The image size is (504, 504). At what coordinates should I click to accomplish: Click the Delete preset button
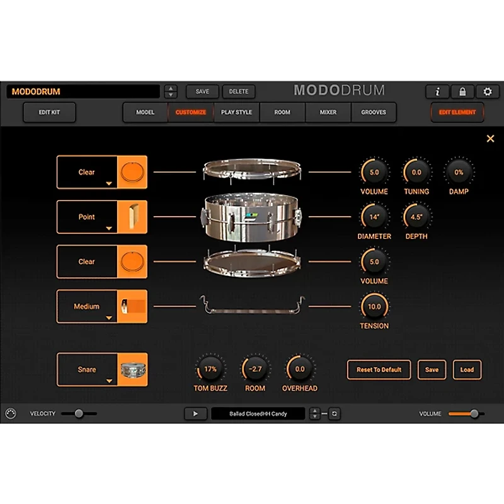239,91
